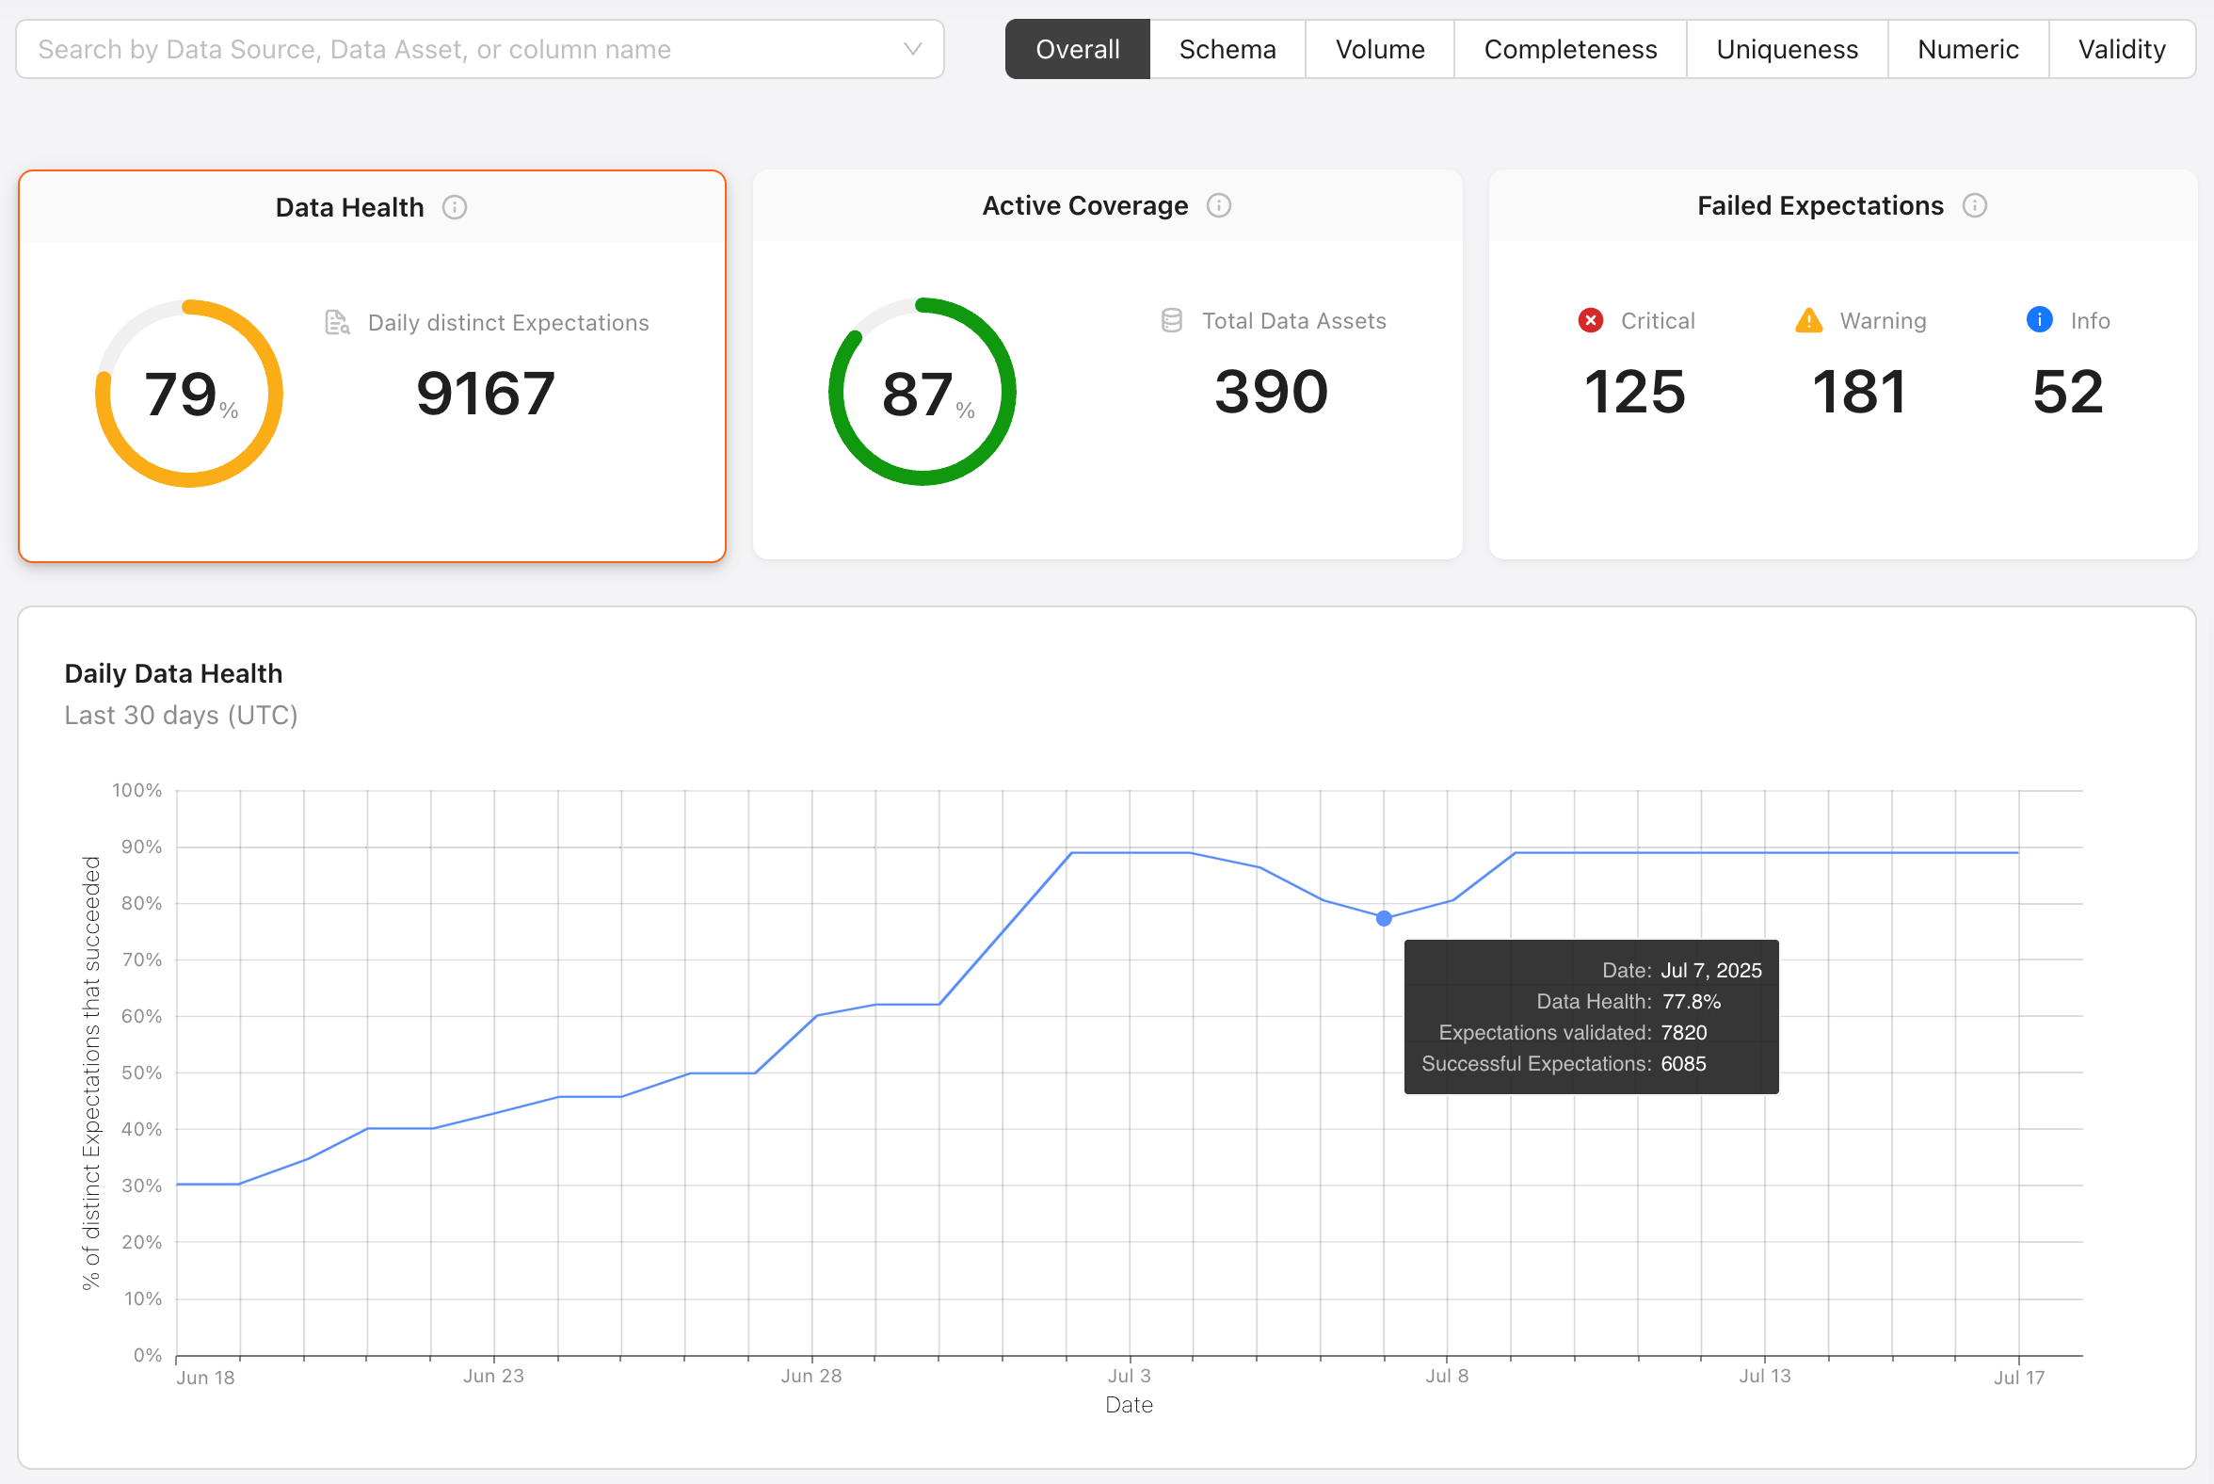
Task: Click the database icon beside Total Data Assets
Action: tap(1171, 321)
